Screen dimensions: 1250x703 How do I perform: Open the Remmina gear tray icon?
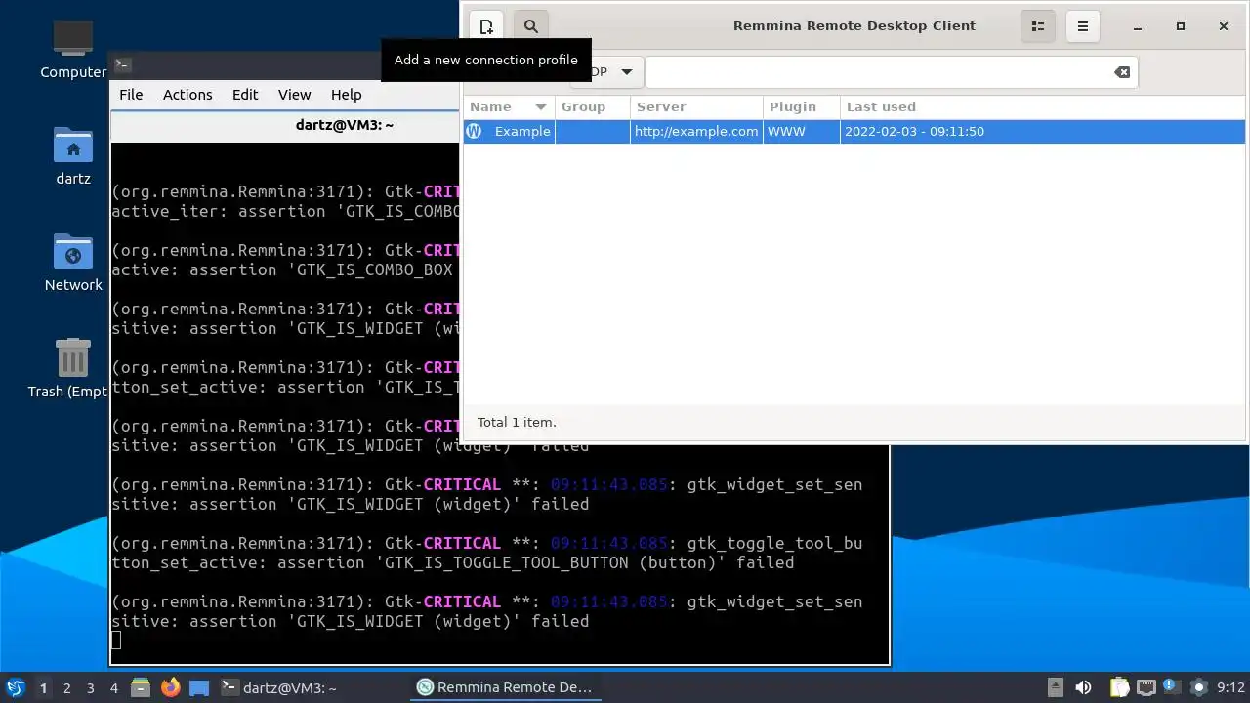(x=1198, y=687)
